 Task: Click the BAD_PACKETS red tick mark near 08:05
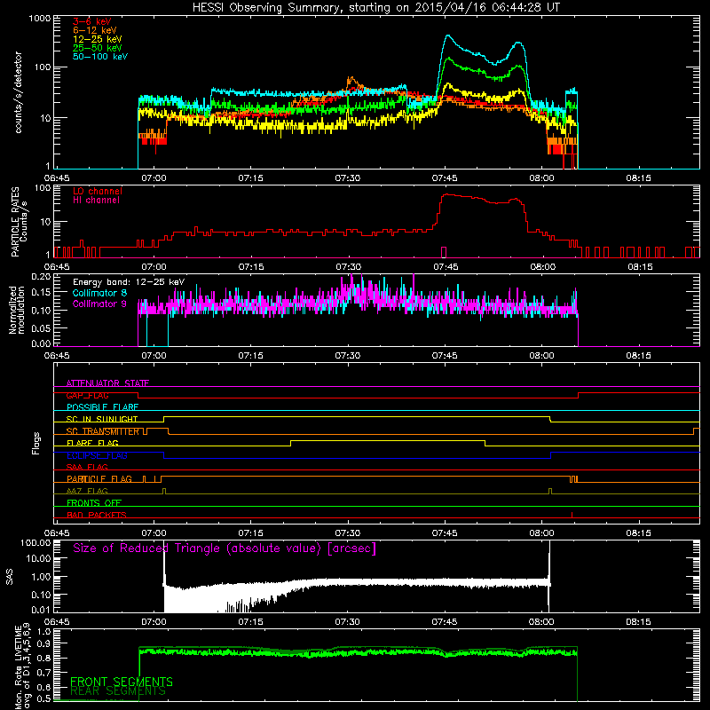572,515
